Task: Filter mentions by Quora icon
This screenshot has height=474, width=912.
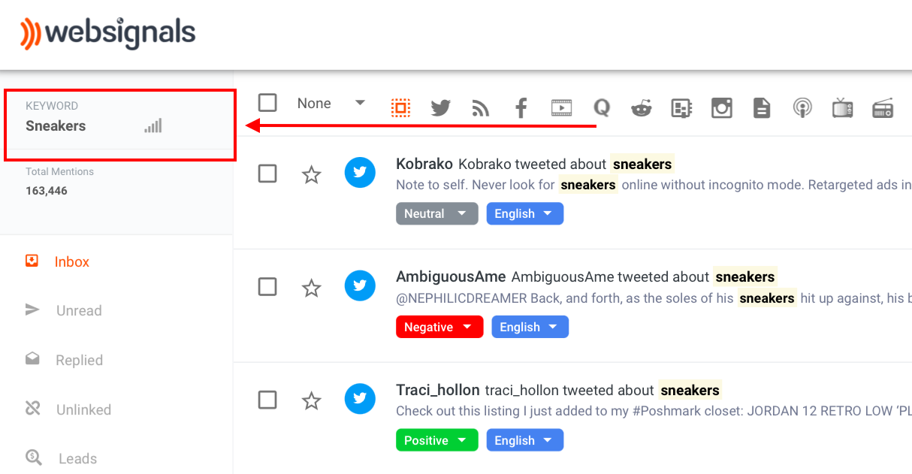Action: coord(601,108)
